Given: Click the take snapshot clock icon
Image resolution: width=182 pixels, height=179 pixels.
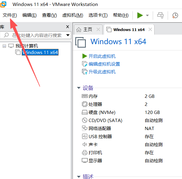Looking at the screenshot, I should pos(175,15).
